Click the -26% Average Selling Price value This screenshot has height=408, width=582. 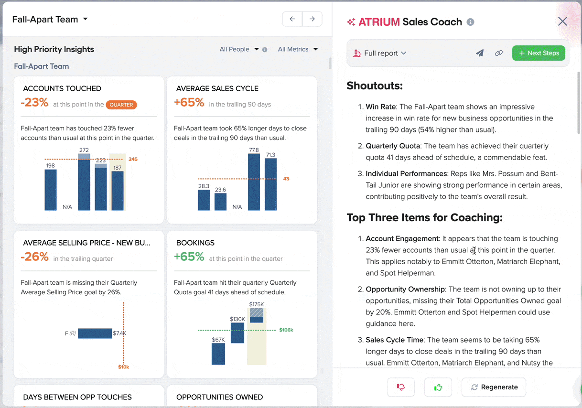point(34,257)
